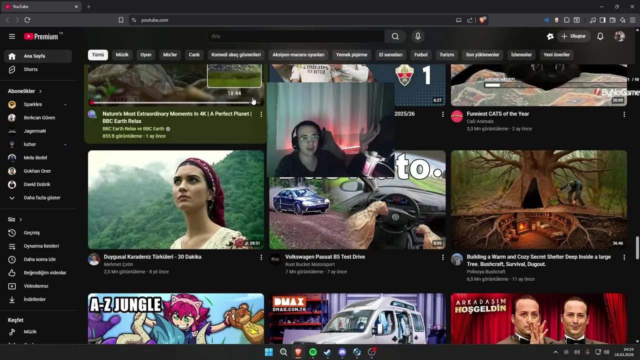Viewport: 640px width, 360px height.
Task: Open Videolarınız page
Action: tap(38, 286)
